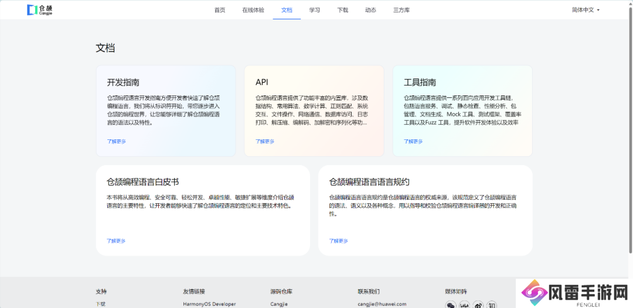The width and height of the screenshot is (633, 308).
Task: Click the Cangjie logo in the header
Action: [40, 10]
